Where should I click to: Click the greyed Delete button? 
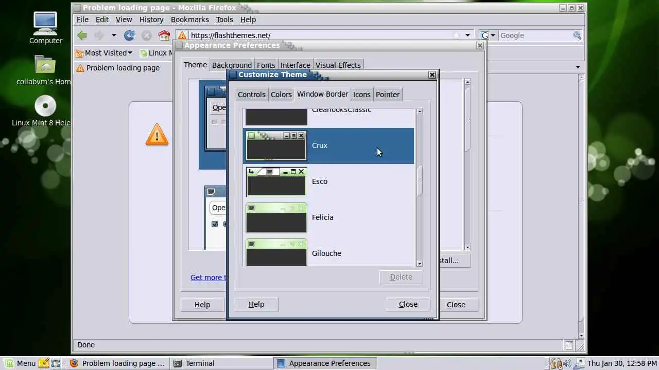coord(401,277)
